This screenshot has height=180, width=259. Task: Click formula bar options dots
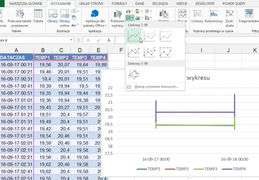79,40
